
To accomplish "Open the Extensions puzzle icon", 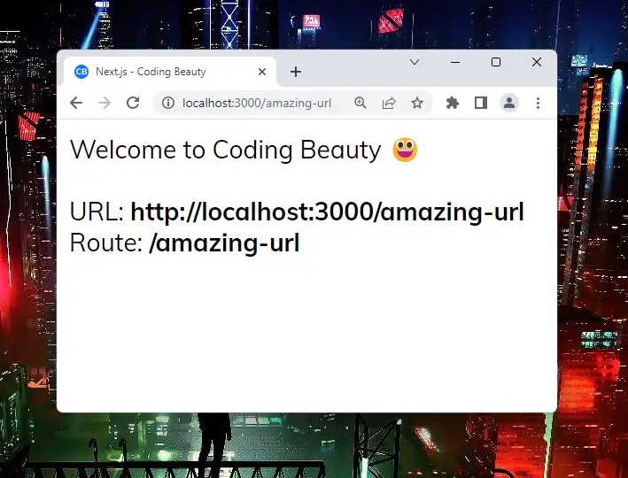I will (453, 103).
